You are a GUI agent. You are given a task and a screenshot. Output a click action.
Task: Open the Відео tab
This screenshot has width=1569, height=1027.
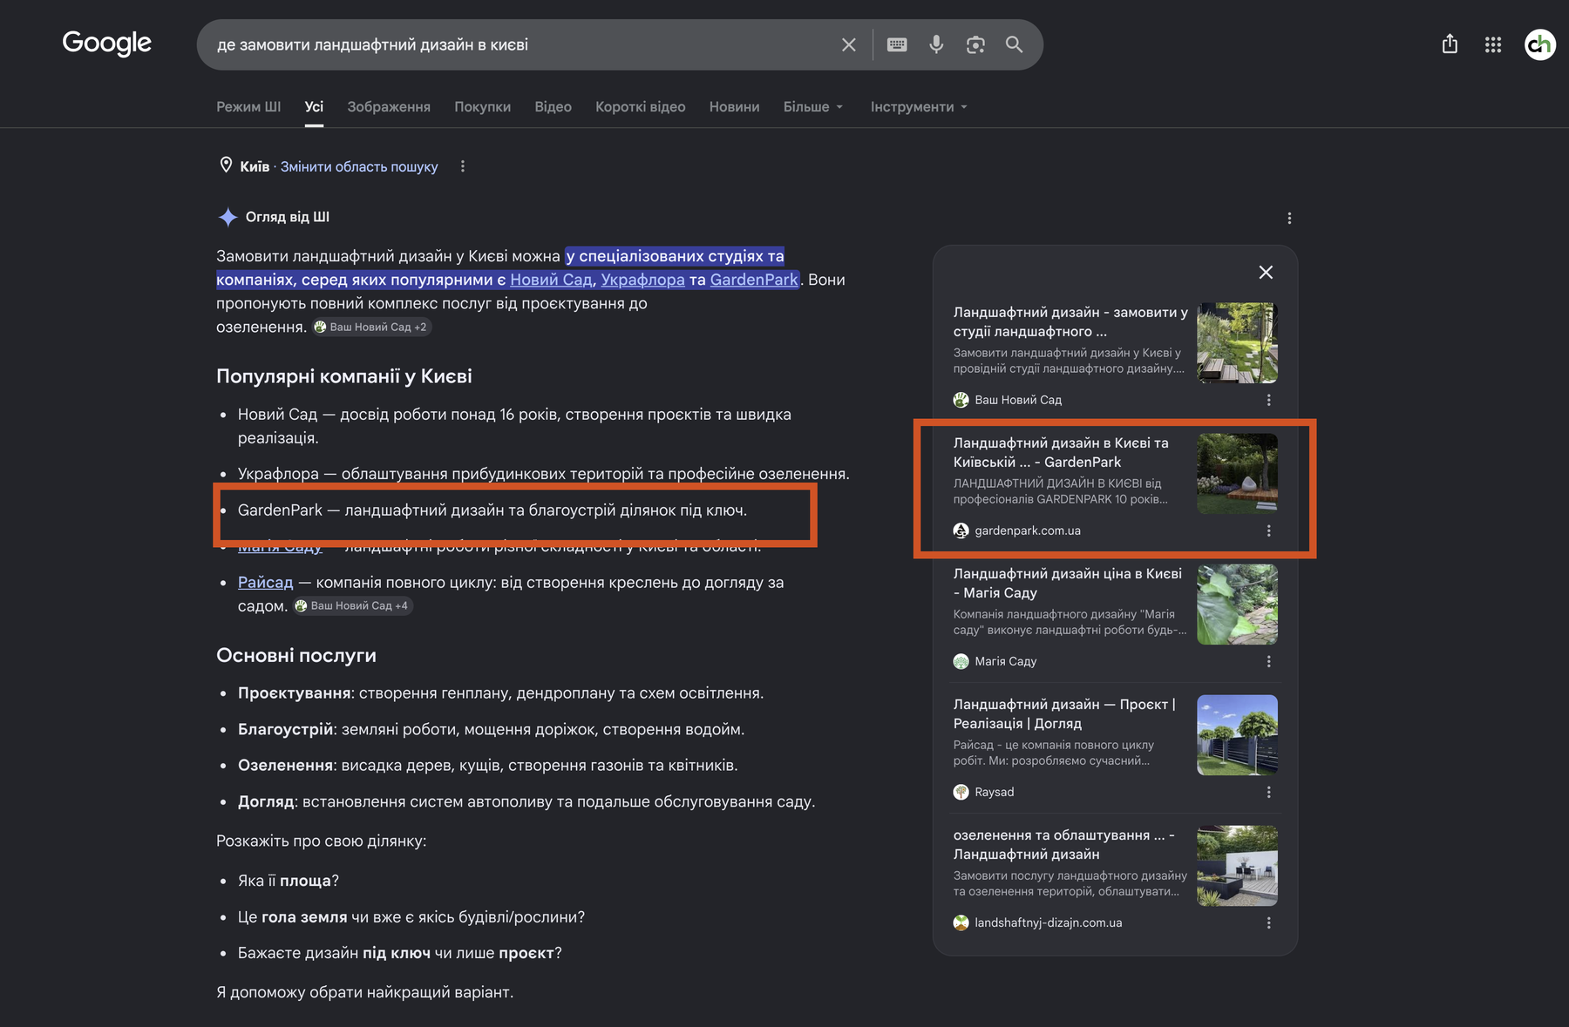click(x=553, y=106)
